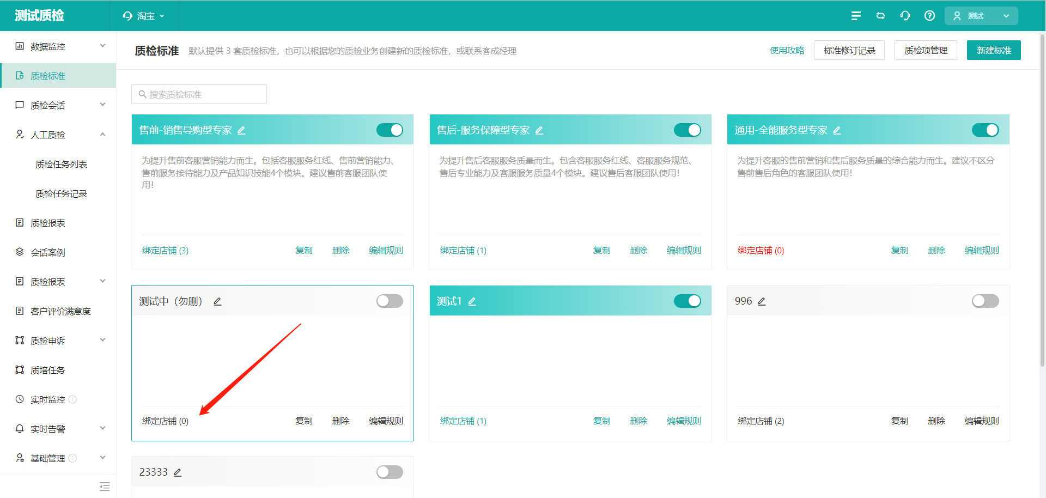1046x498 pixels.
Task: Open the 淘宝 platform dropdown
Action: [144, 16]
